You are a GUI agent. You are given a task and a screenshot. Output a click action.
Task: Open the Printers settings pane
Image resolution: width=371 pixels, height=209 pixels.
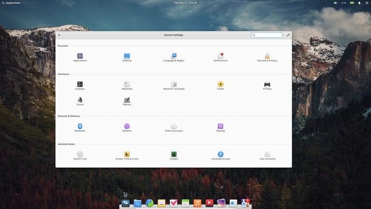tap(267, 85)
